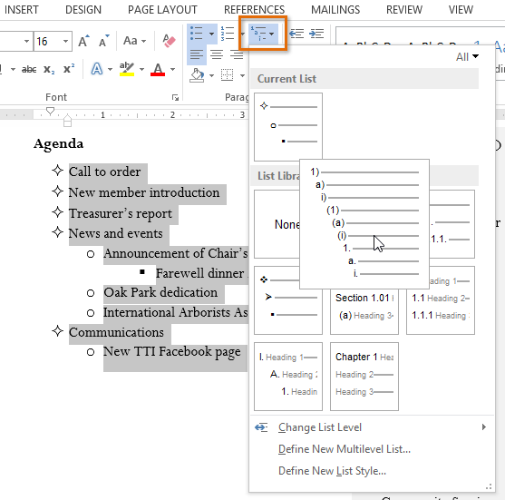Apply yellow text highlight color
This screenshot has height=500, width=505.
pyautogui.click(x=127, y=69)
